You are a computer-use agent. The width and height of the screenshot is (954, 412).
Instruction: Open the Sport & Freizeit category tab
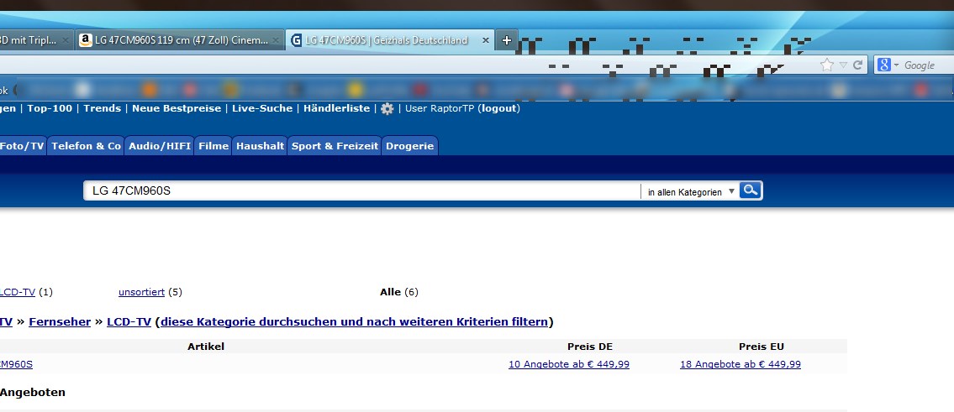335,146
